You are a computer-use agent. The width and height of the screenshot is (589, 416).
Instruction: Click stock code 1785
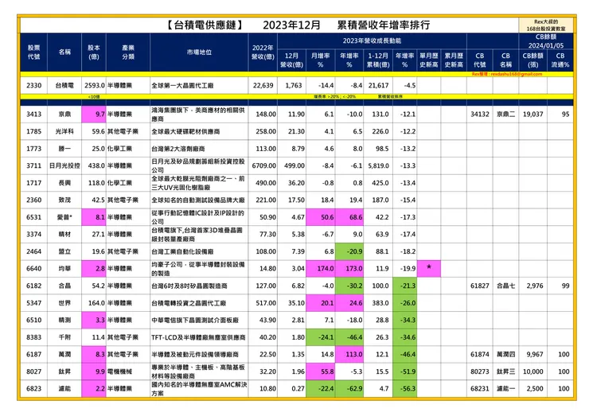pyautogui.click(x=33, y=131)
